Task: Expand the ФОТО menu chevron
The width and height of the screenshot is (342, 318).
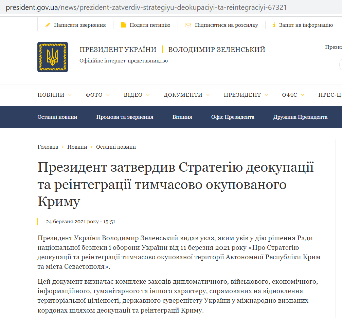Action: pos(108,95)
